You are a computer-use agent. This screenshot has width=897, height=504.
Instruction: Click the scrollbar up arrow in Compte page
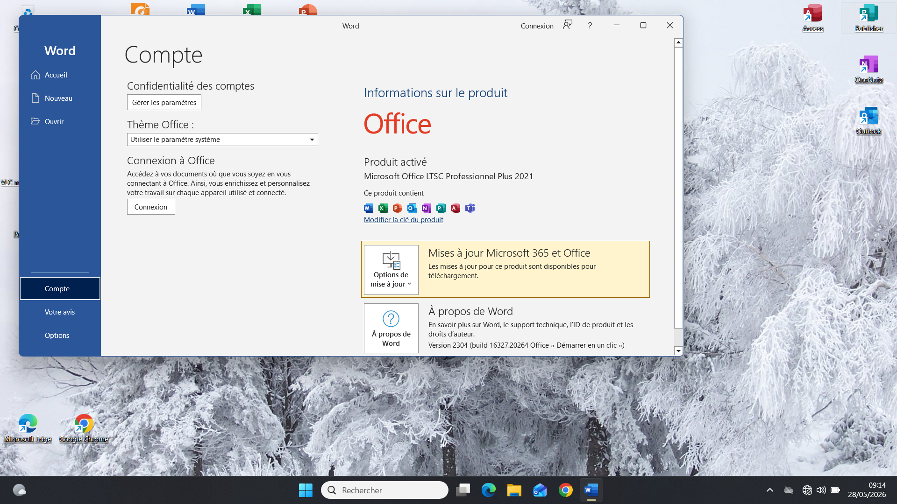click(678, 43)
